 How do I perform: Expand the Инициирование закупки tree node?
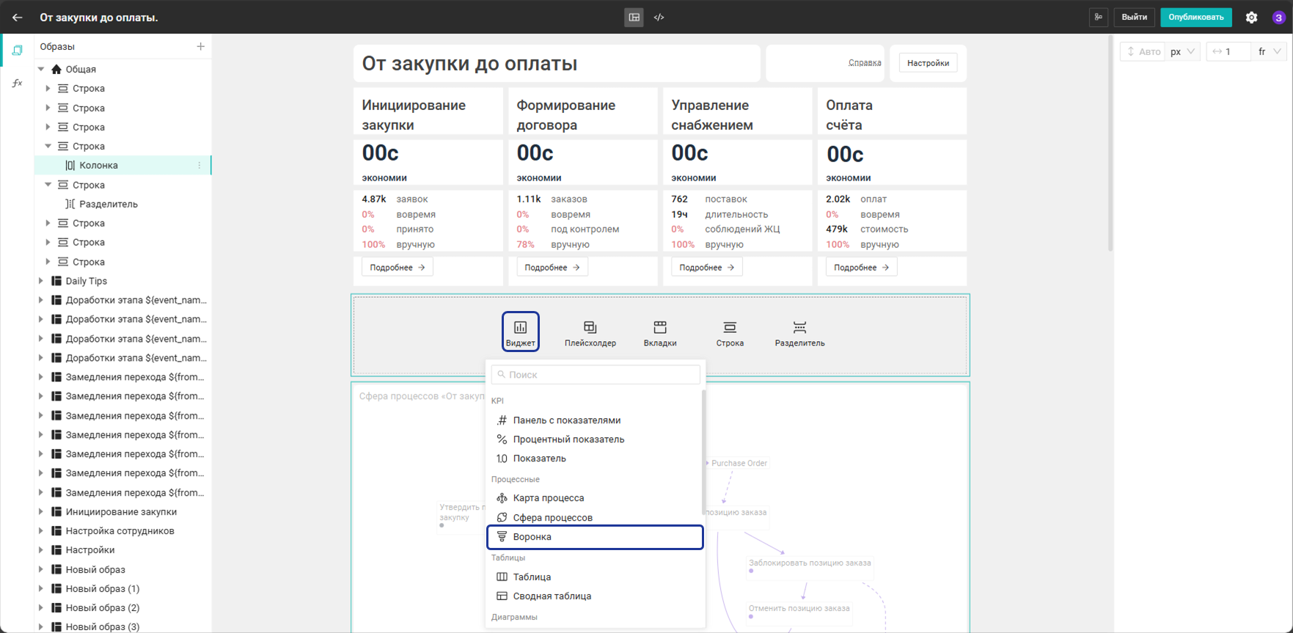coord(41,512)
